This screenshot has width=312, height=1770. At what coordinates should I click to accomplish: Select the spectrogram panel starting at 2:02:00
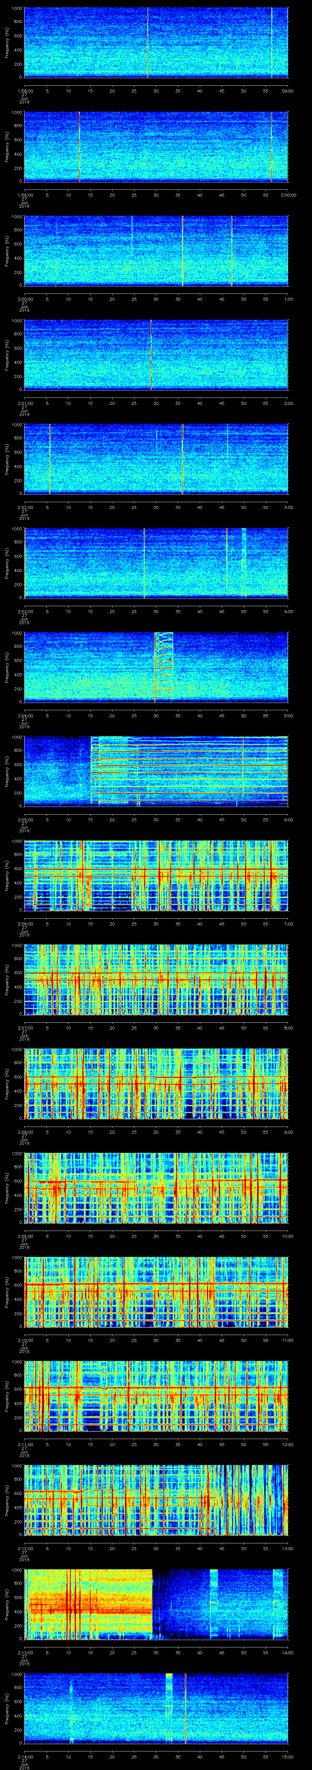click(156, 459)
